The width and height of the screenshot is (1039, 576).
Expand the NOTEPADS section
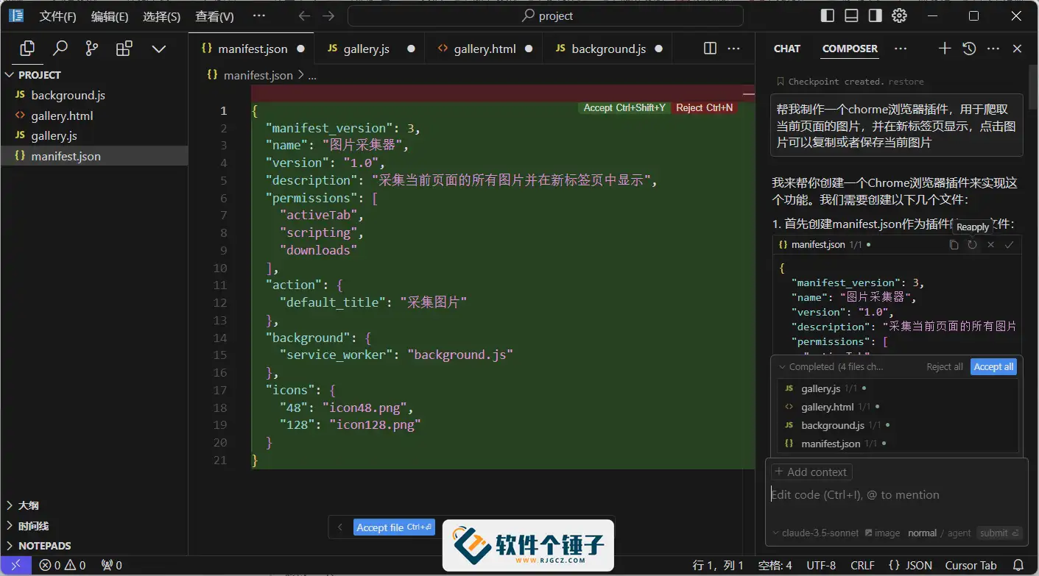[94, 546]
